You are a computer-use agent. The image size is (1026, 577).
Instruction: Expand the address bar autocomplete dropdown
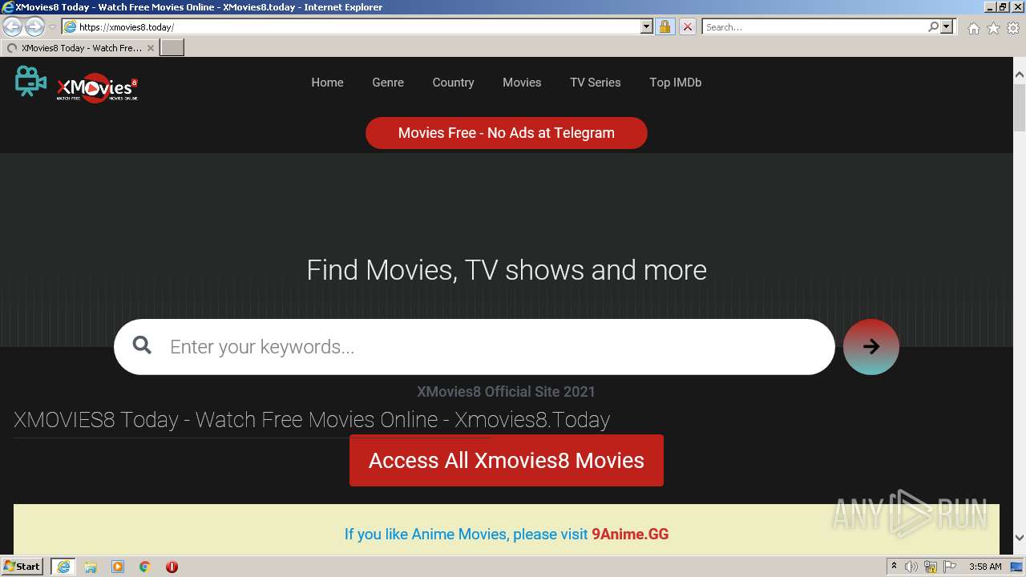(x=647, y=27)
